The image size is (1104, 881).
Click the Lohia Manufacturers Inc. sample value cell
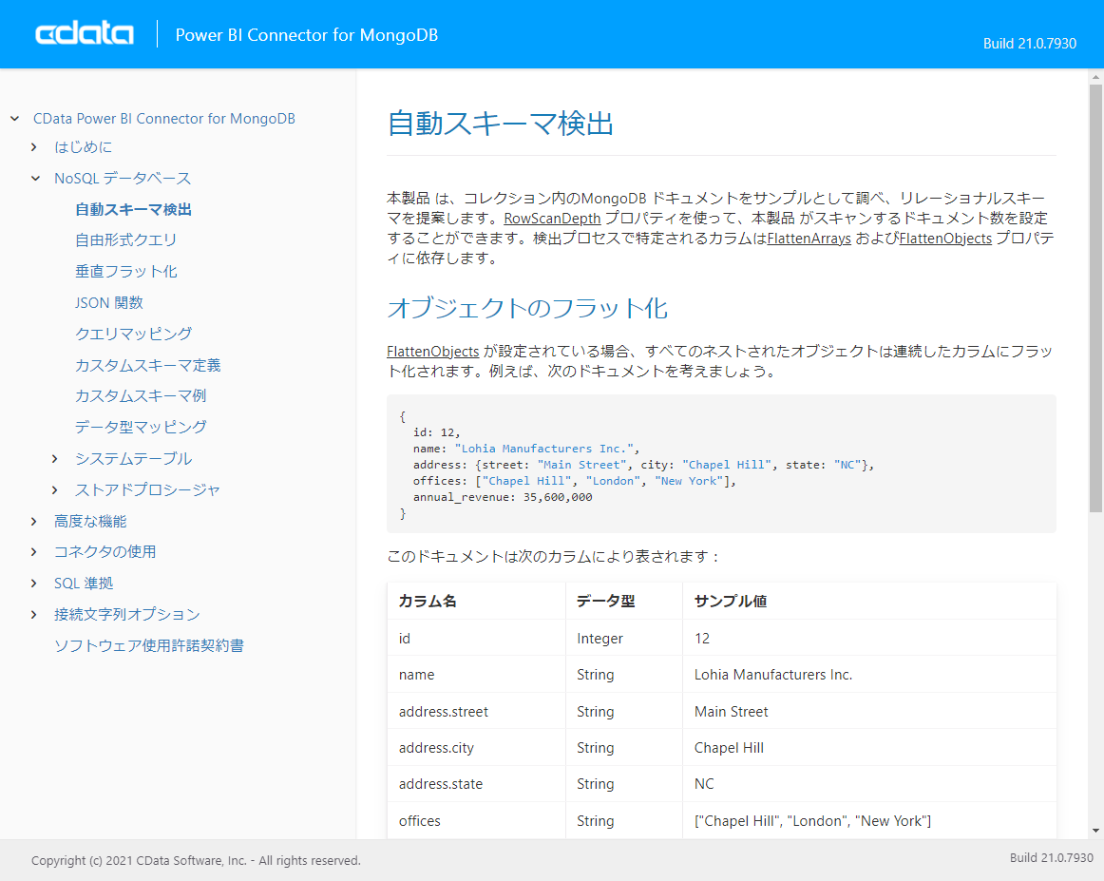tap(868, 674)
